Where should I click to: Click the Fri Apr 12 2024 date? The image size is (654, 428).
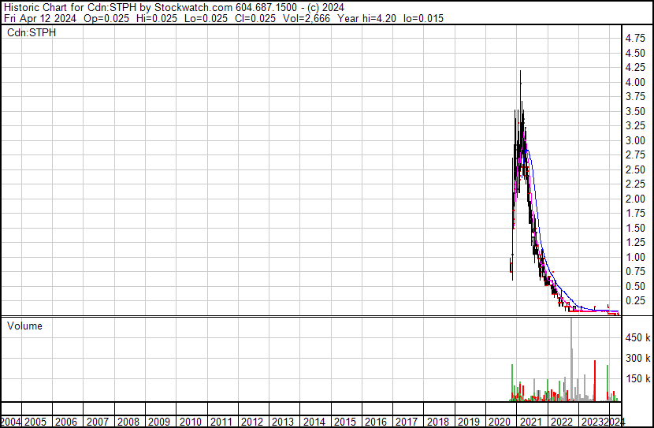pyautogui.click(x=40, y=18)
